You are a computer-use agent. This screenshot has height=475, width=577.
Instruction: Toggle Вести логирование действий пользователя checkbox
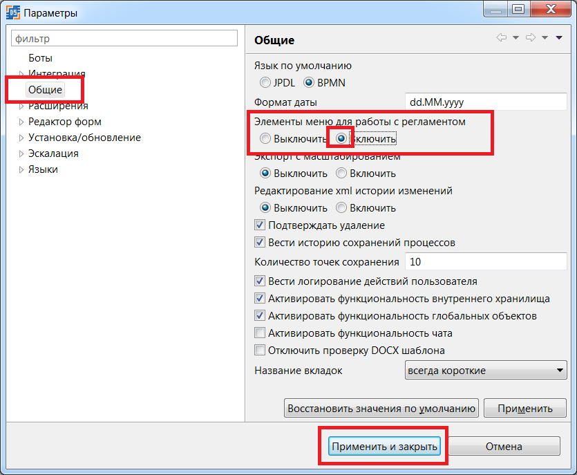pos(260,281)
